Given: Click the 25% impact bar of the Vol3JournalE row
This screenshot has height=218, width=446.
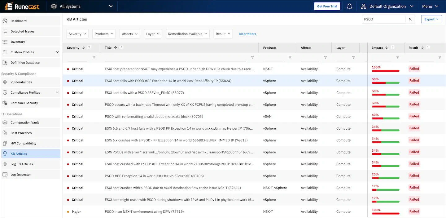Looking at the screenshot, I should point(386,178).
